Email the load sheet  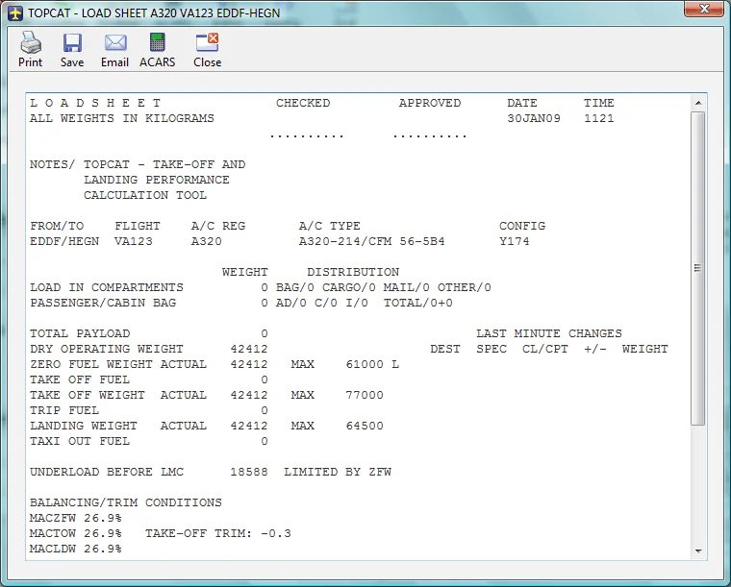114,49
